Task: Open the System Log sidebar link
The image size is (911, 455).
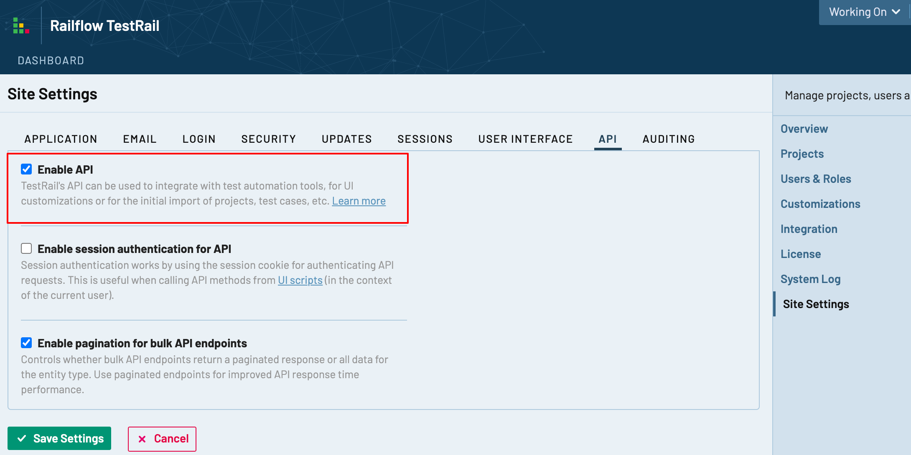Action: click(x=810, y=279)
